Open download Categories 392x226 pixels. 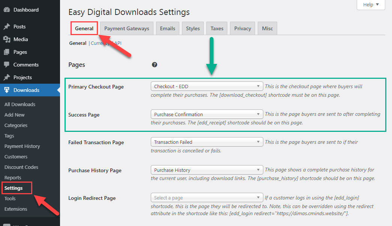16,125
